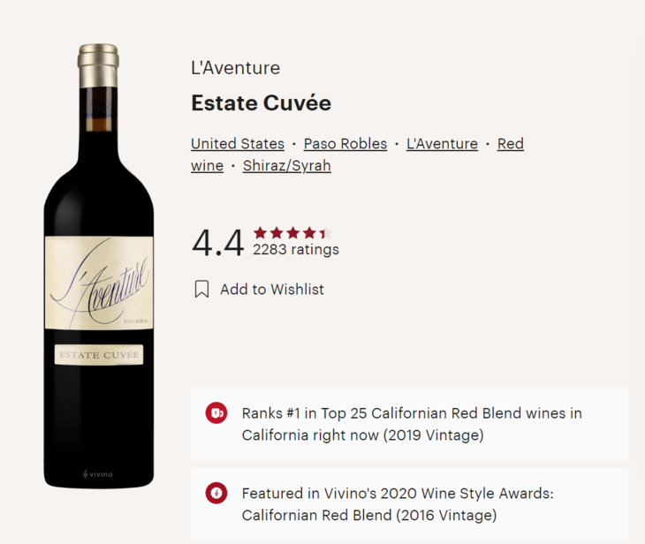This screenshot has width=645, height=544.
Task: Select the Shiraz/Syrah grape link
Action: coord(287,165)
